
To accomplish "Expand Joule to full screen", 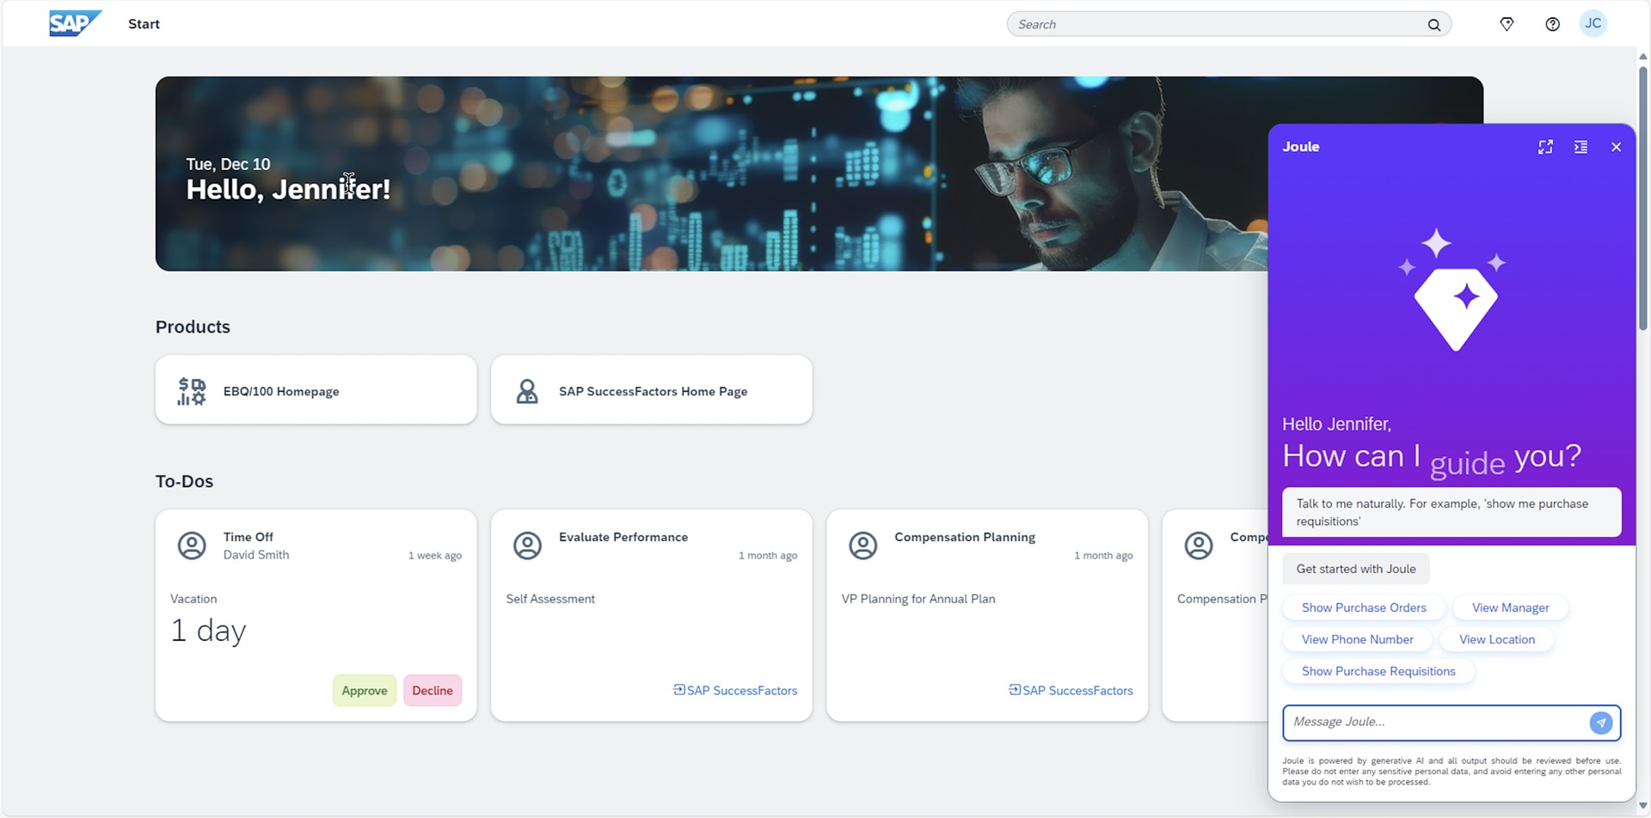I will pyautogui.click(x=1545, y=147).
